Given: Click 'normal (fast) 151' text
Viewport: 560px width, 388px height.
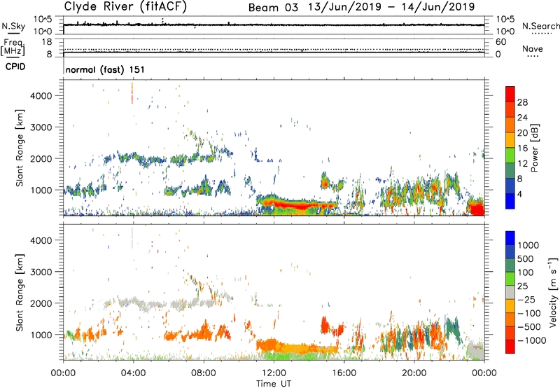Looking at the screenshot, I should click(x=105, y=69).
